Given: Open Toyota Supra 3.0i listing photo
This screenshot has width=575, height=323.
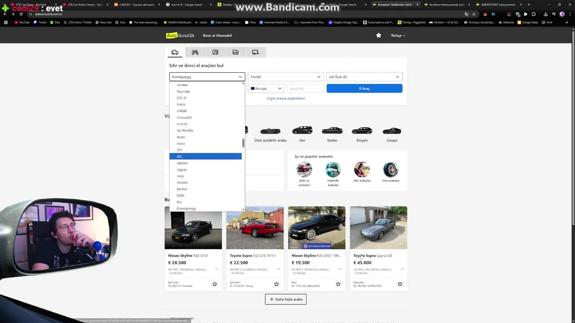Looking at the screenshot, I should (x=379, y=227).
